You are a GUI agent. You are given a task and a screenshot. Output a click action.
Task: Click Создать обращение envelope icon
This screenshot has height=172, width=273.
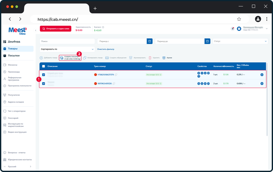coord(107,58)
